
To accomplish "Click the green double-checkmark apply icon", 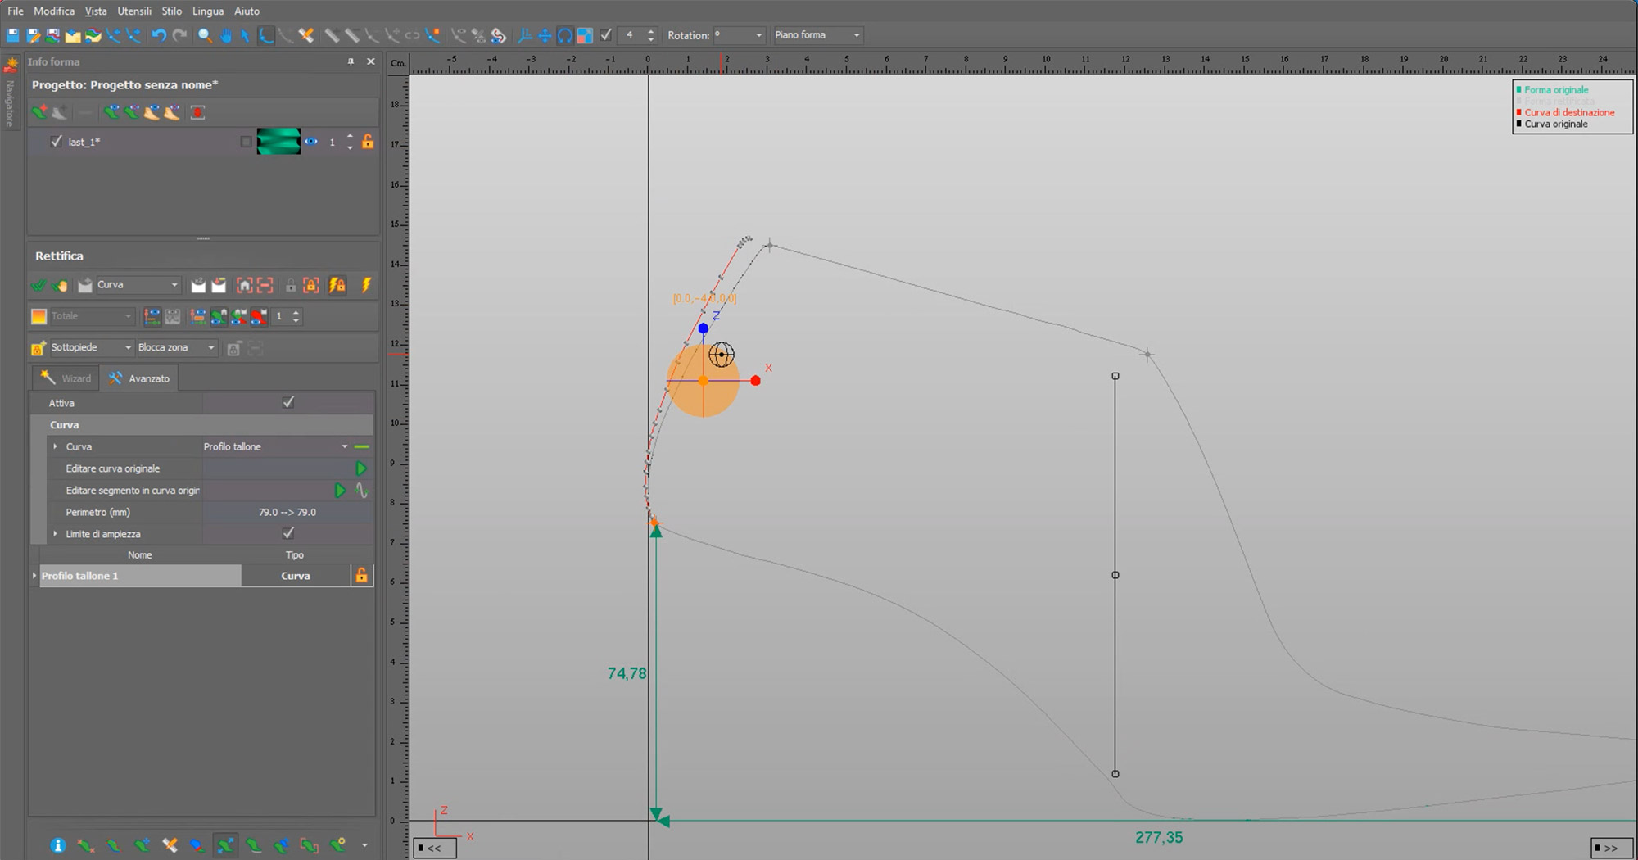I will pyautogui.click(x=38, y=285).
